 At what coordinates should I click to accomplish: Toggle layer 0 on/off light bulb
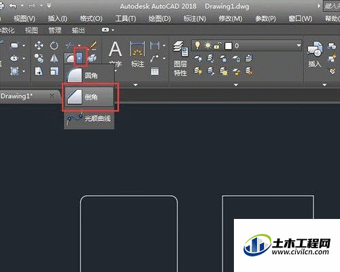tap(197, 46)
